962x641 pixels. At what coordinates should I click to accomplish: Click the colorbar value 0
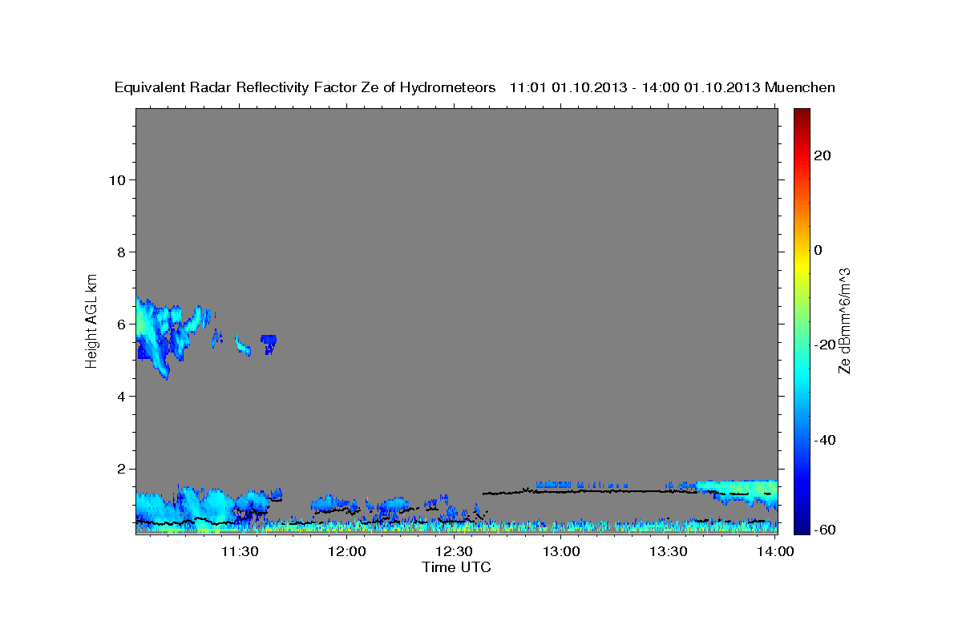(818, 250)
